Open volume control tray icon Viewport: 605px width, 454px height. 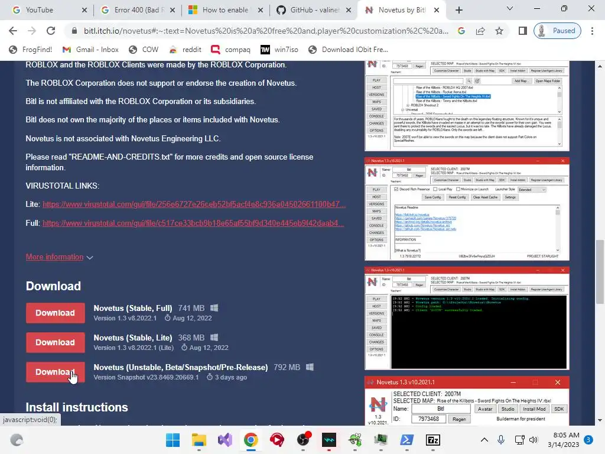click(x=534, y=440)
